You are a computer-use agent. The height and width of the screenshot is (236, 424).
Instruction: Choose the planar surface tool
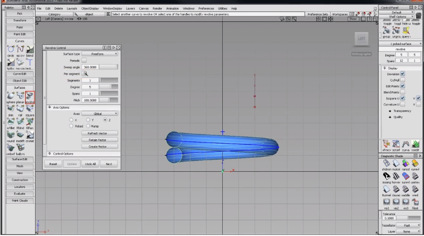coord(20,96)
